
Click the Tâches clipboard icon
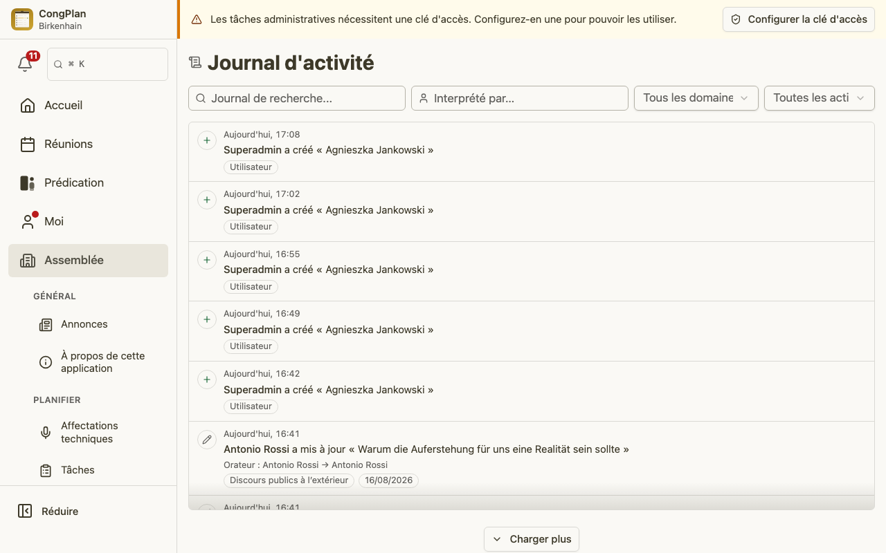click(x=46, y=470)
